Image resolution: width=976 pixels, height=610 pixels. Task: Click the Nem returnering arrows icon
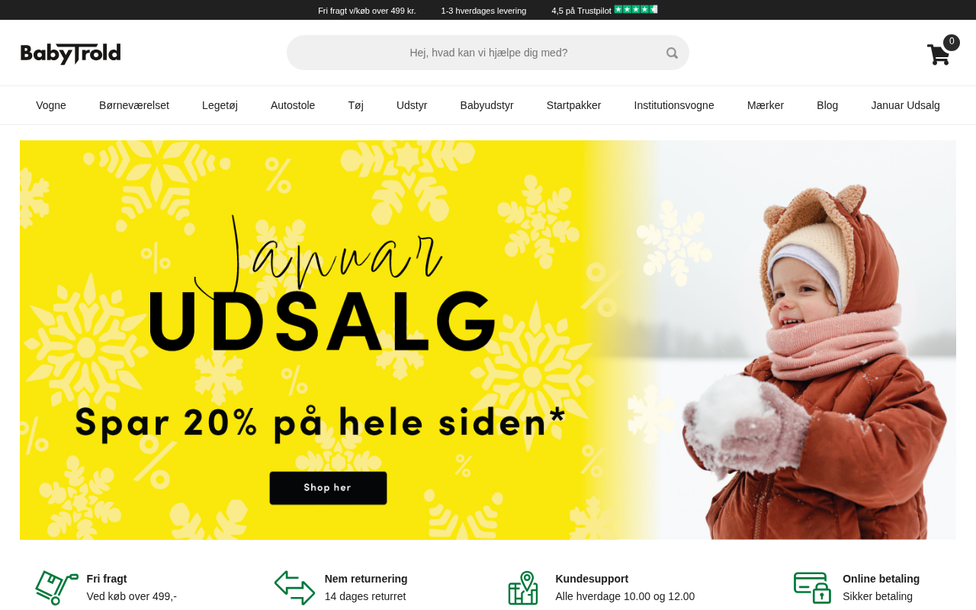[x=294, y=587]
